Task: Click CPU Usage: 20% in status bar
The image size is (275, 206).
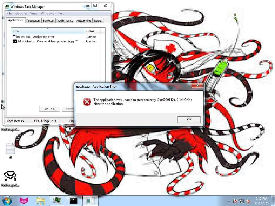Action: (46, 121)
